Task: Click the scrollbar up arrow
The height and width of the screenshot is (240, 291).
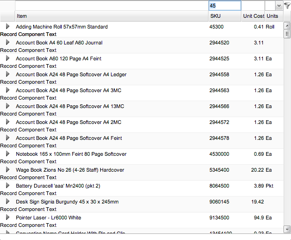Action: point(287,26)
